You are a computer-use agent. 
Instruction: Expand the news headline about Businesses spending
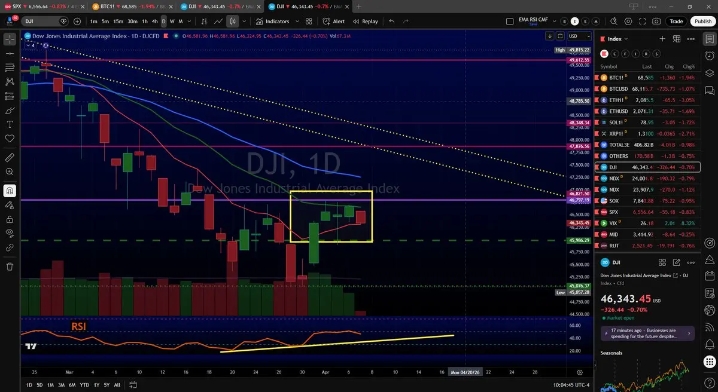[x=647, y=333]
